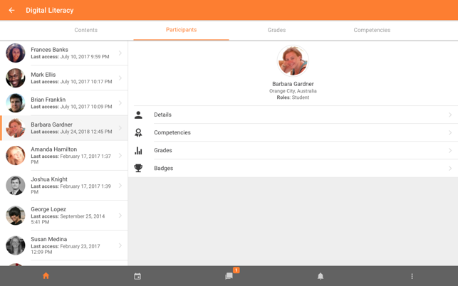This screenshot has height=286, width=458.
Task: Expand the Details row chevron
Action: click(450, 115)
